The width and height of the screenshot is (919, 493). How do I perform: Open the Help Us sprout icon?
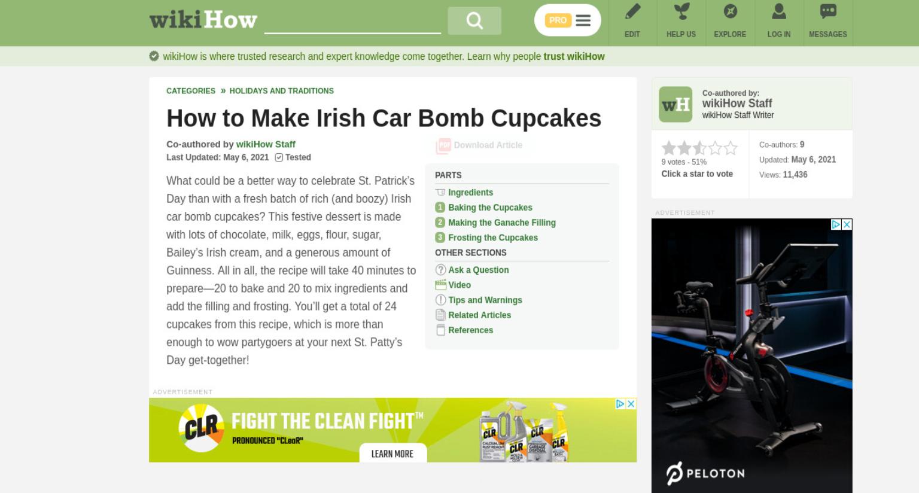681,12
